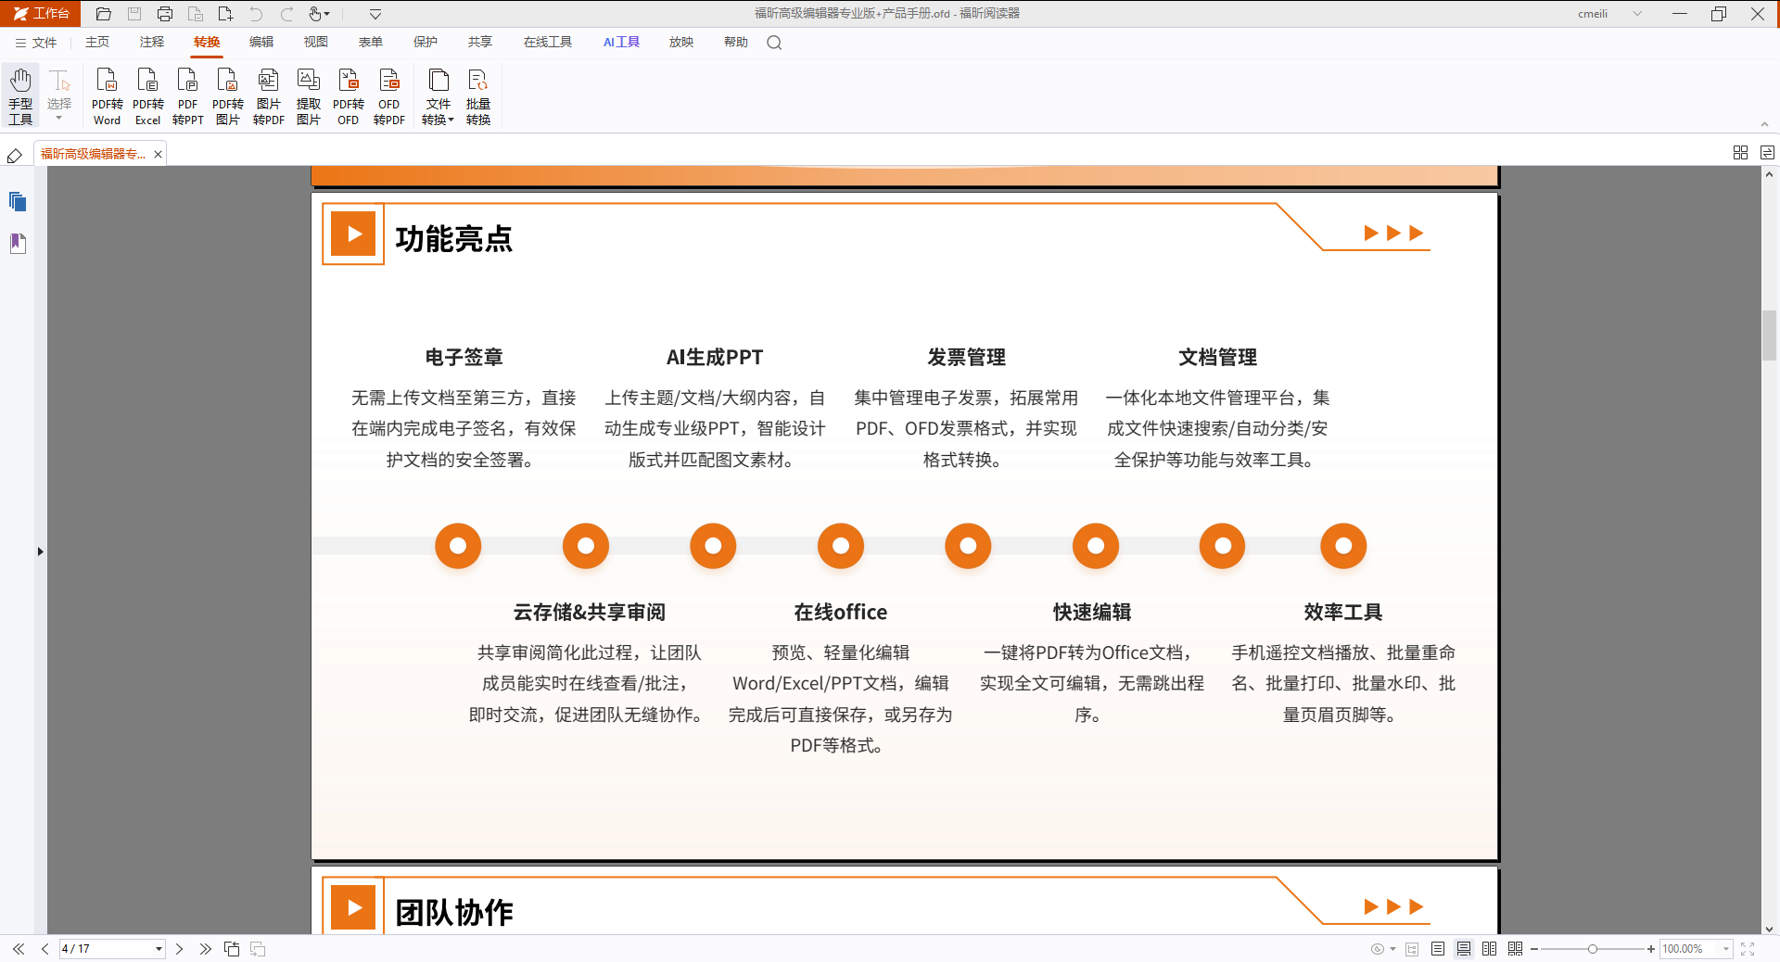Enable single page view mode
The image size is (1780, 962).
point(1438,949)
